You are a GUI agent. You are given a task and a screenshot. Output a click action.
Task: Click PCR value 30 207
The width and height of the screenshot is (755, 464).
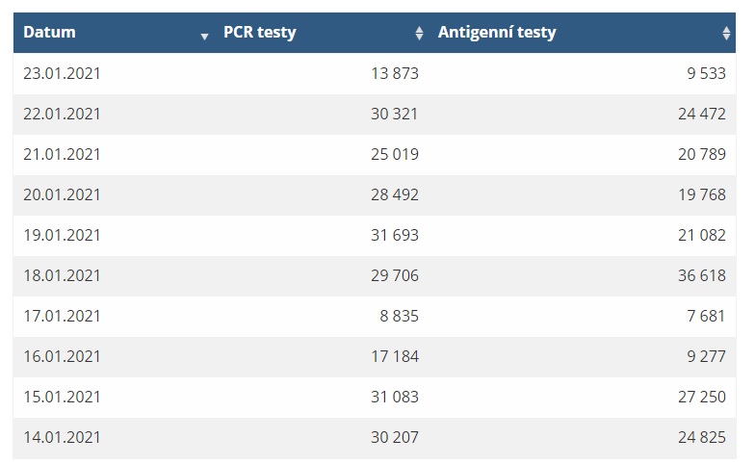[x=395, y=437]
